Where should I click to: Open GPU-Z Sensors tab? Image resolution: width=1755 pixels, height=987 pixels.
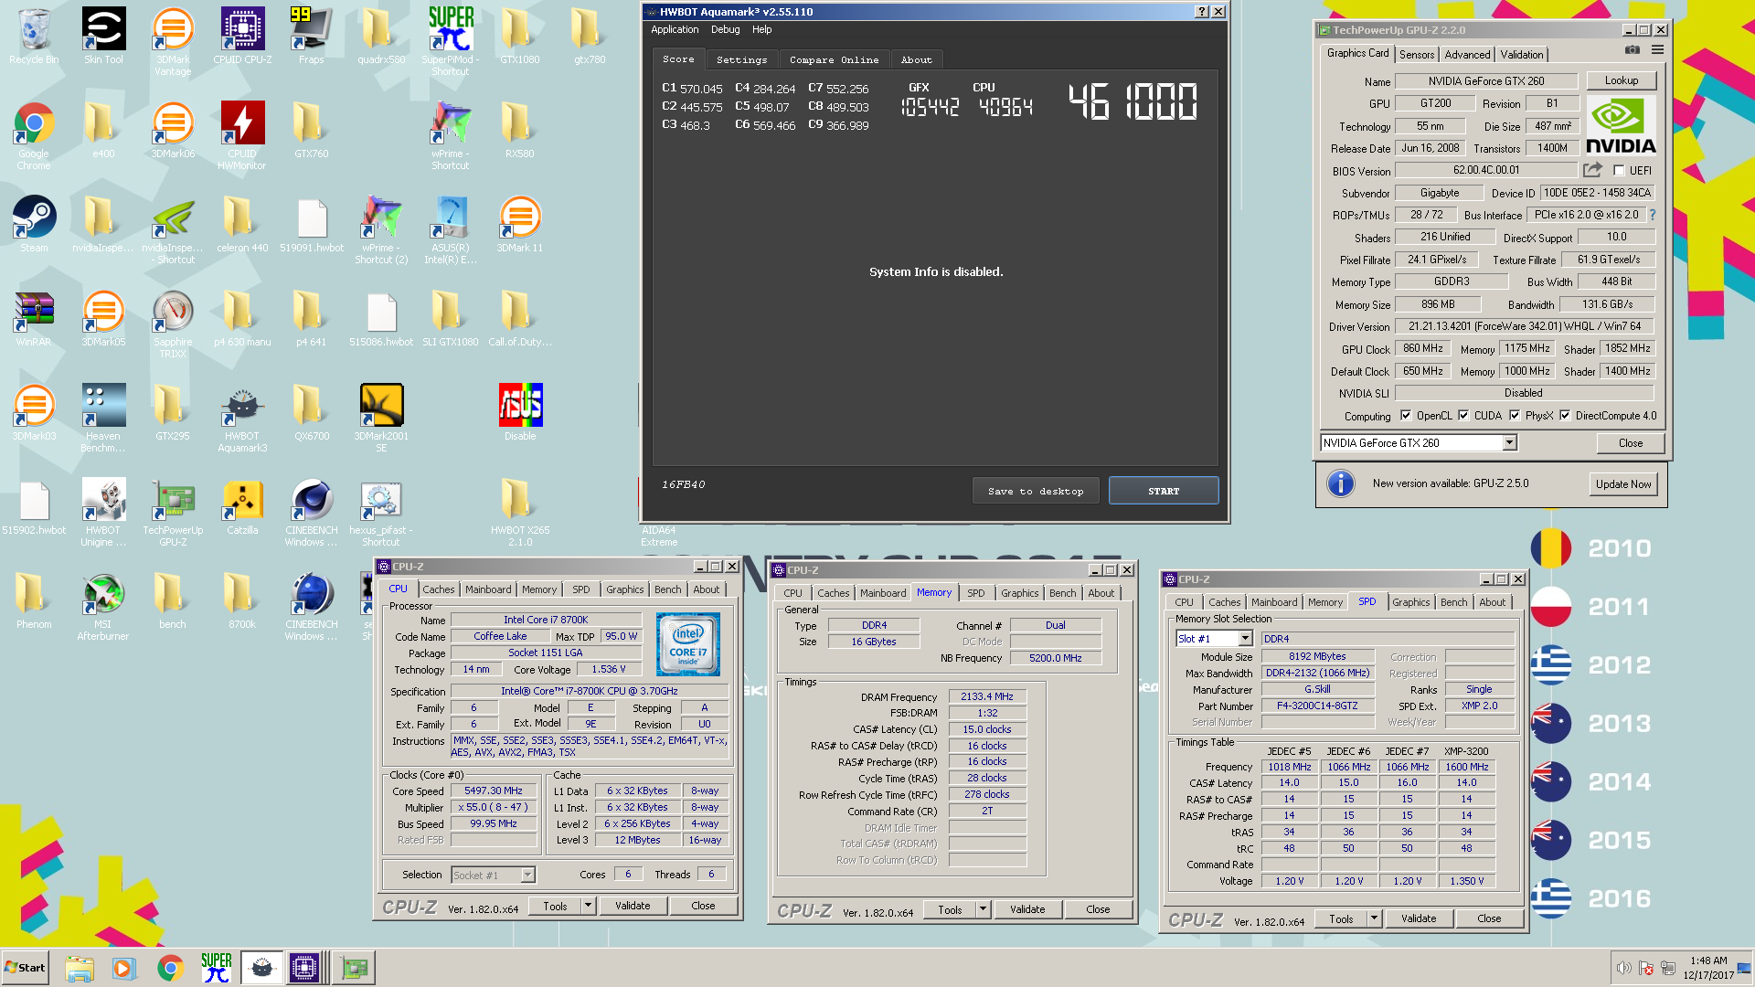pos(1417,55)
